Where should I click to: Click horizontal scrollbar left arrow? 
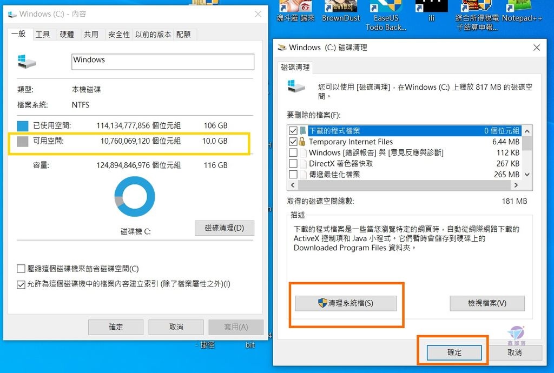(x=293, y=185)
